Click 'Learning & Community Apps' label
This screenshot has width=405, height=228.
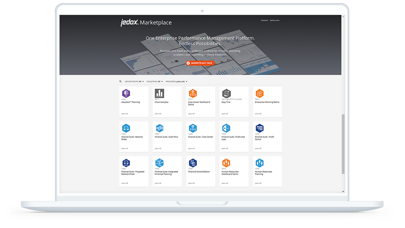(232, 99)
